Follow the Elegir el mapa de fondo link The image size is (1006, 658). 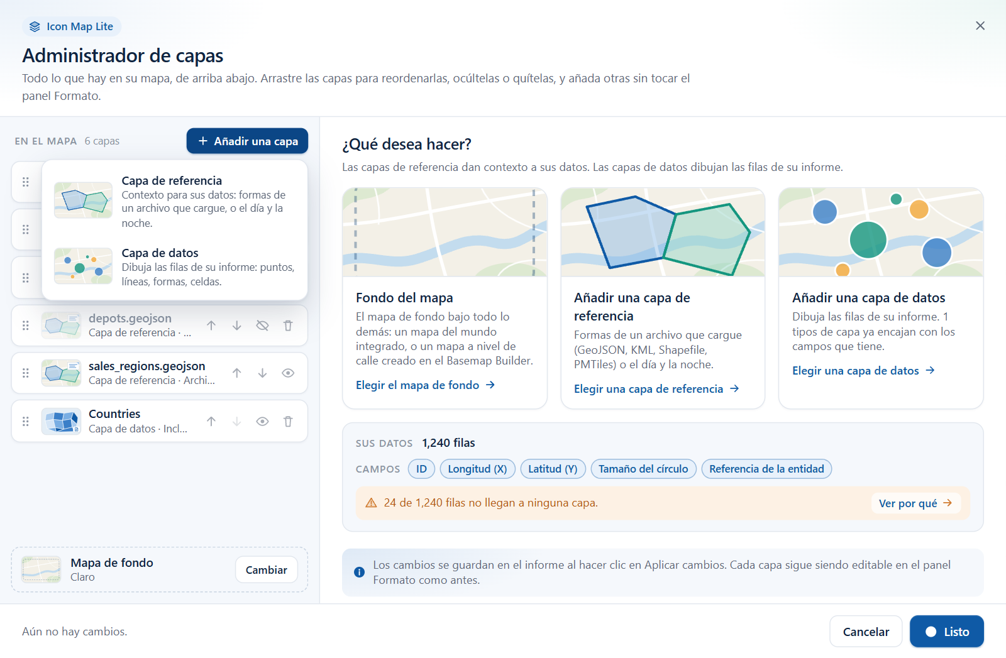[426, 385]
